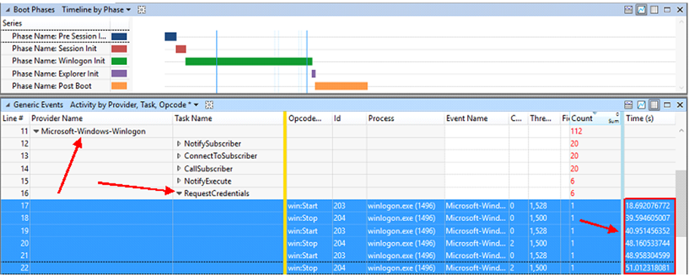Viewport: 692px width, 277px height.
Task: Select Explorer Init purple color swatch
Action: tap(119, 74)
